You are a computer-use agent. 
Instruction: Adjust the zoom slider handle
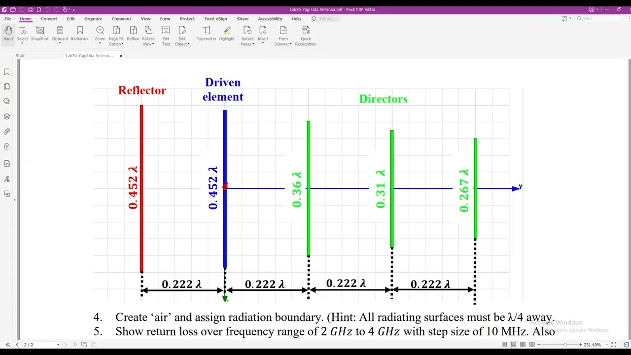(x=565, y=345)
